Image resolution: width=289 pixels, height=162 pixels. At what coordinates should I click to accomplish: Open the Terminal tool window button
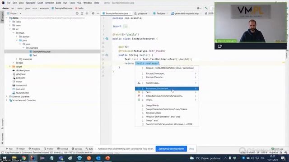pyautogui.click(x=63, y=149)
